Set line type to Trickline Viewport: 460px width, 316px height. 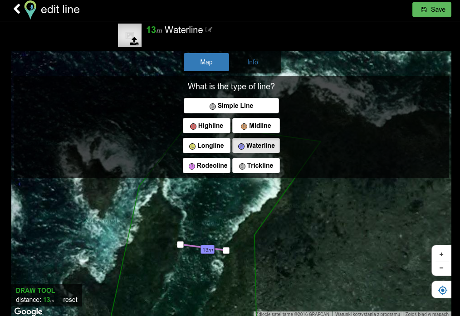[x=256, y=165]
